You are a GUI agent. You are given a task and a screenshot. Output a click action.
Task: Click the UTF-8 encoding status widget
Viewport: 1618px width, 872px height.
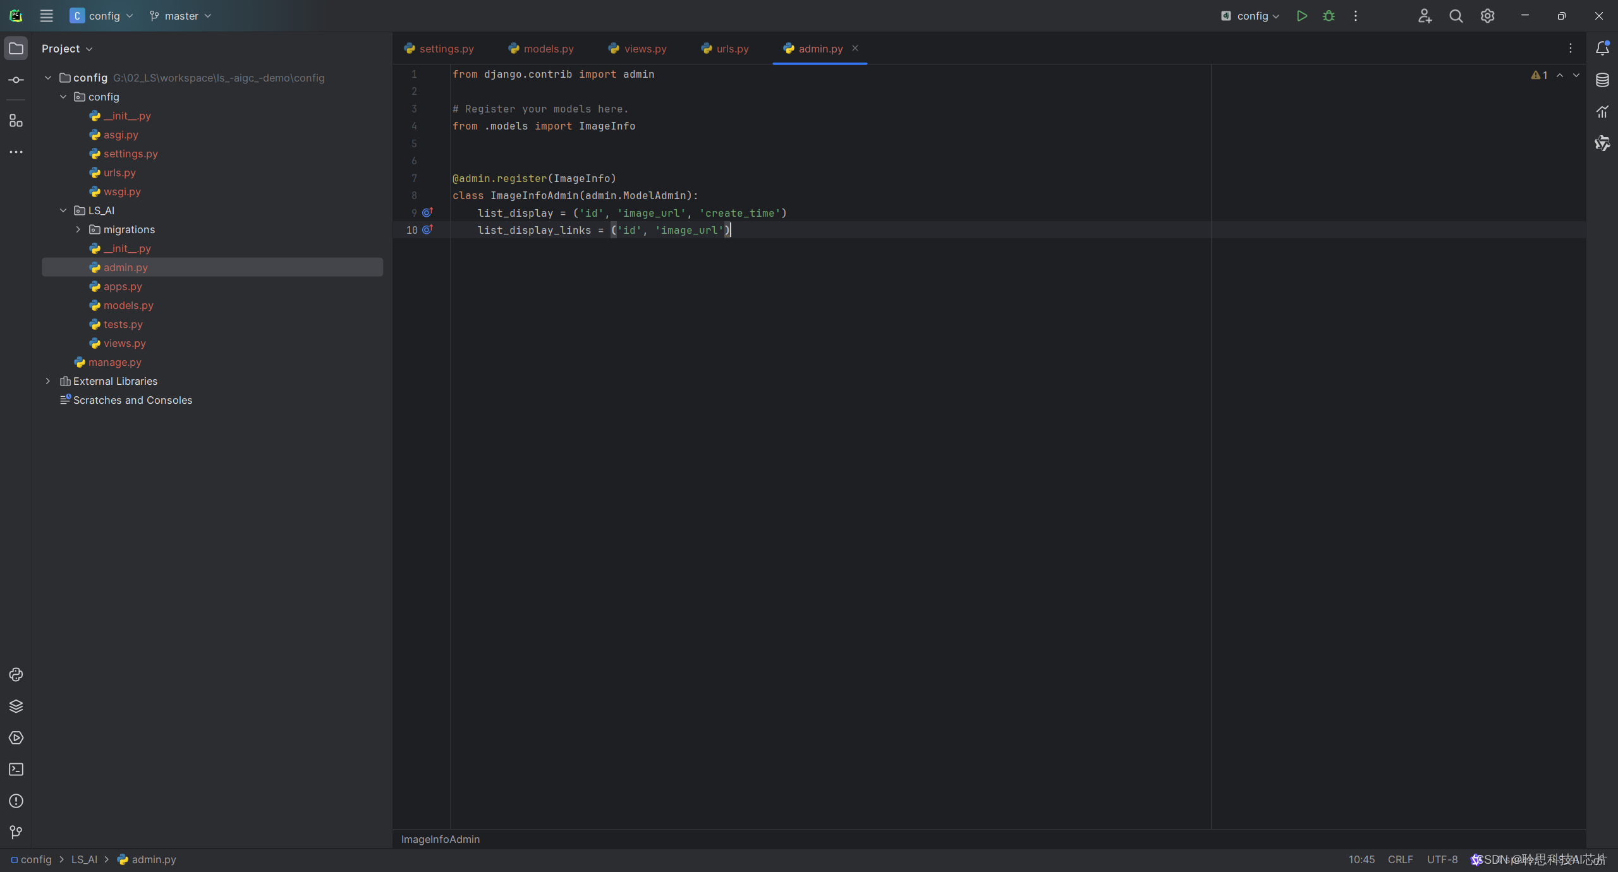click(1442, 859)
